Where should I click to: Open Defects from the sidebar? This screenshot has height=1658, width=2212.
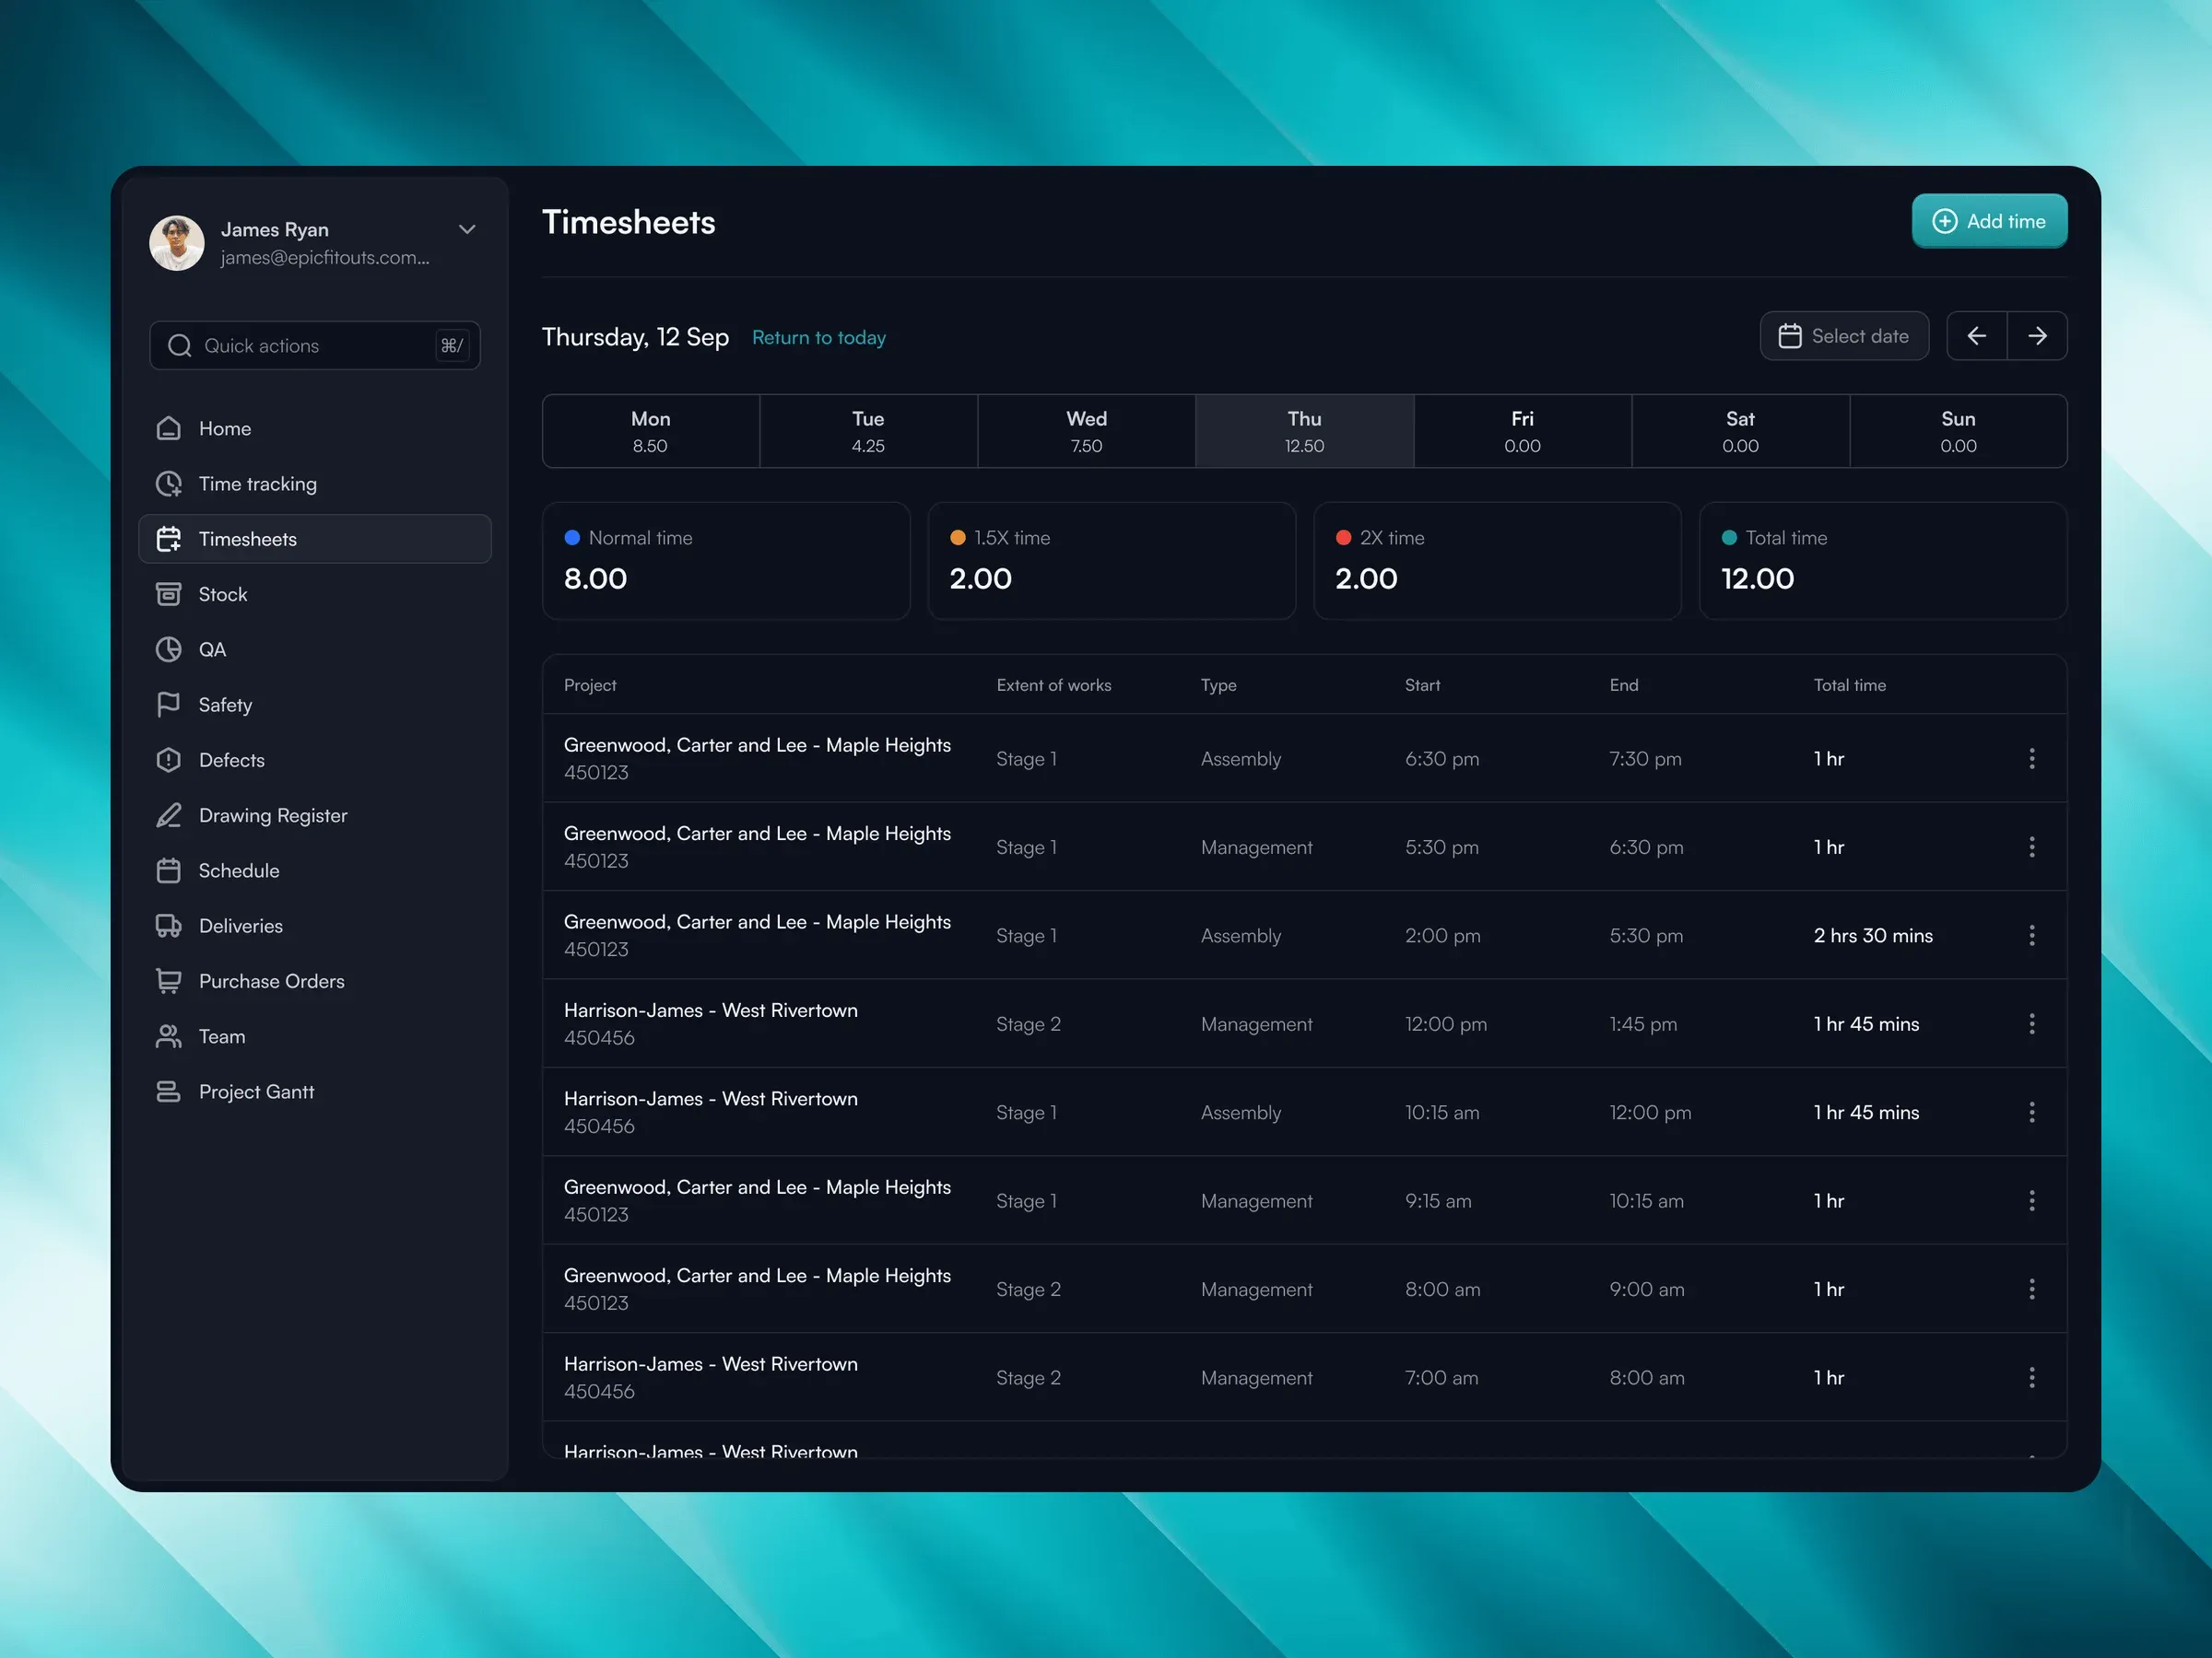point(314,761)
